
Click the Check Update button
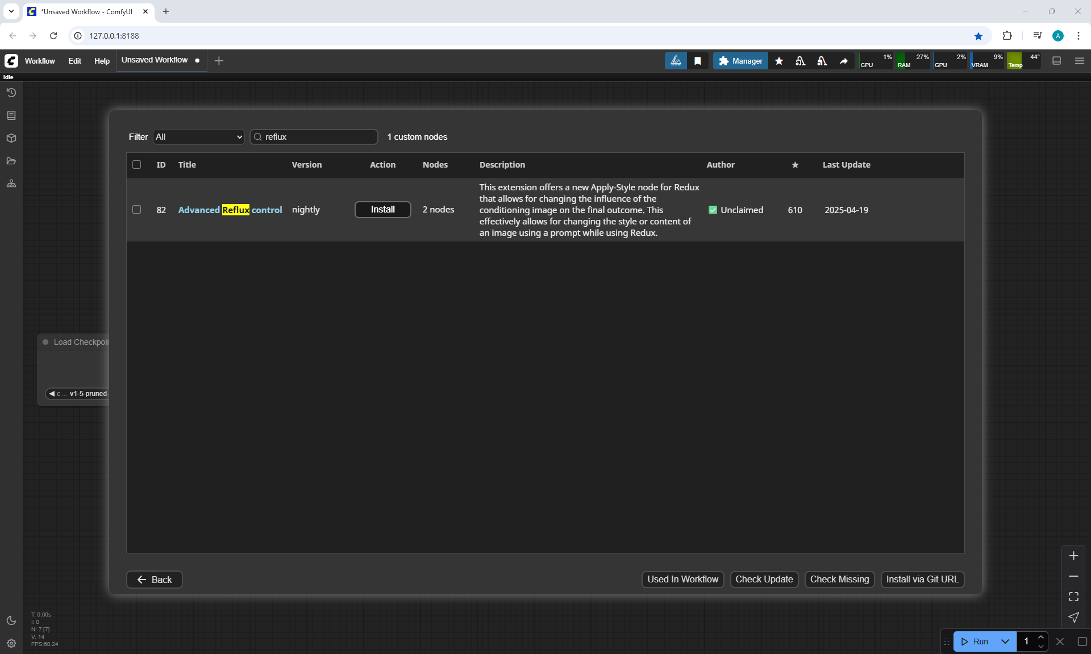click(764, 580)
